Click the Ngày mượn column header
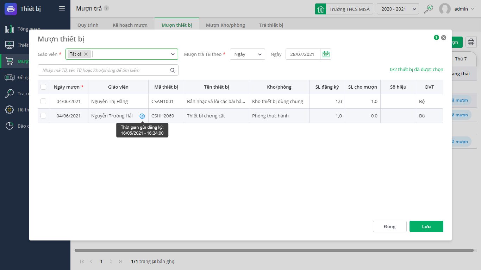This screenshot has height=270, width=481. coord(69,87)
